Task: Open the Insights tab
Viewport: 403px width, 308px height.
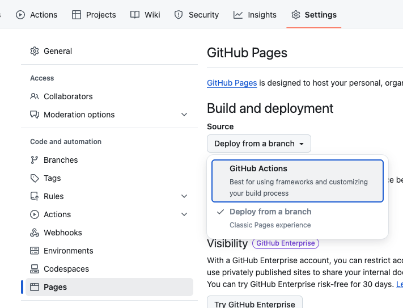Action: (x=255, y=15)
